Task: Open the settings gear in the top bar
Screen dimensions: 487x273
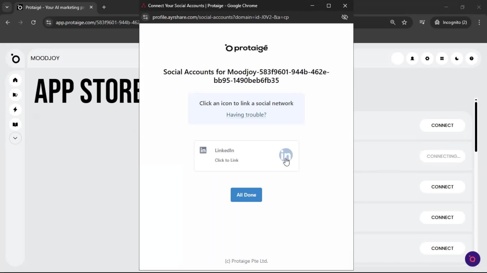Action: pyautogui.click(x=427, y=58)
